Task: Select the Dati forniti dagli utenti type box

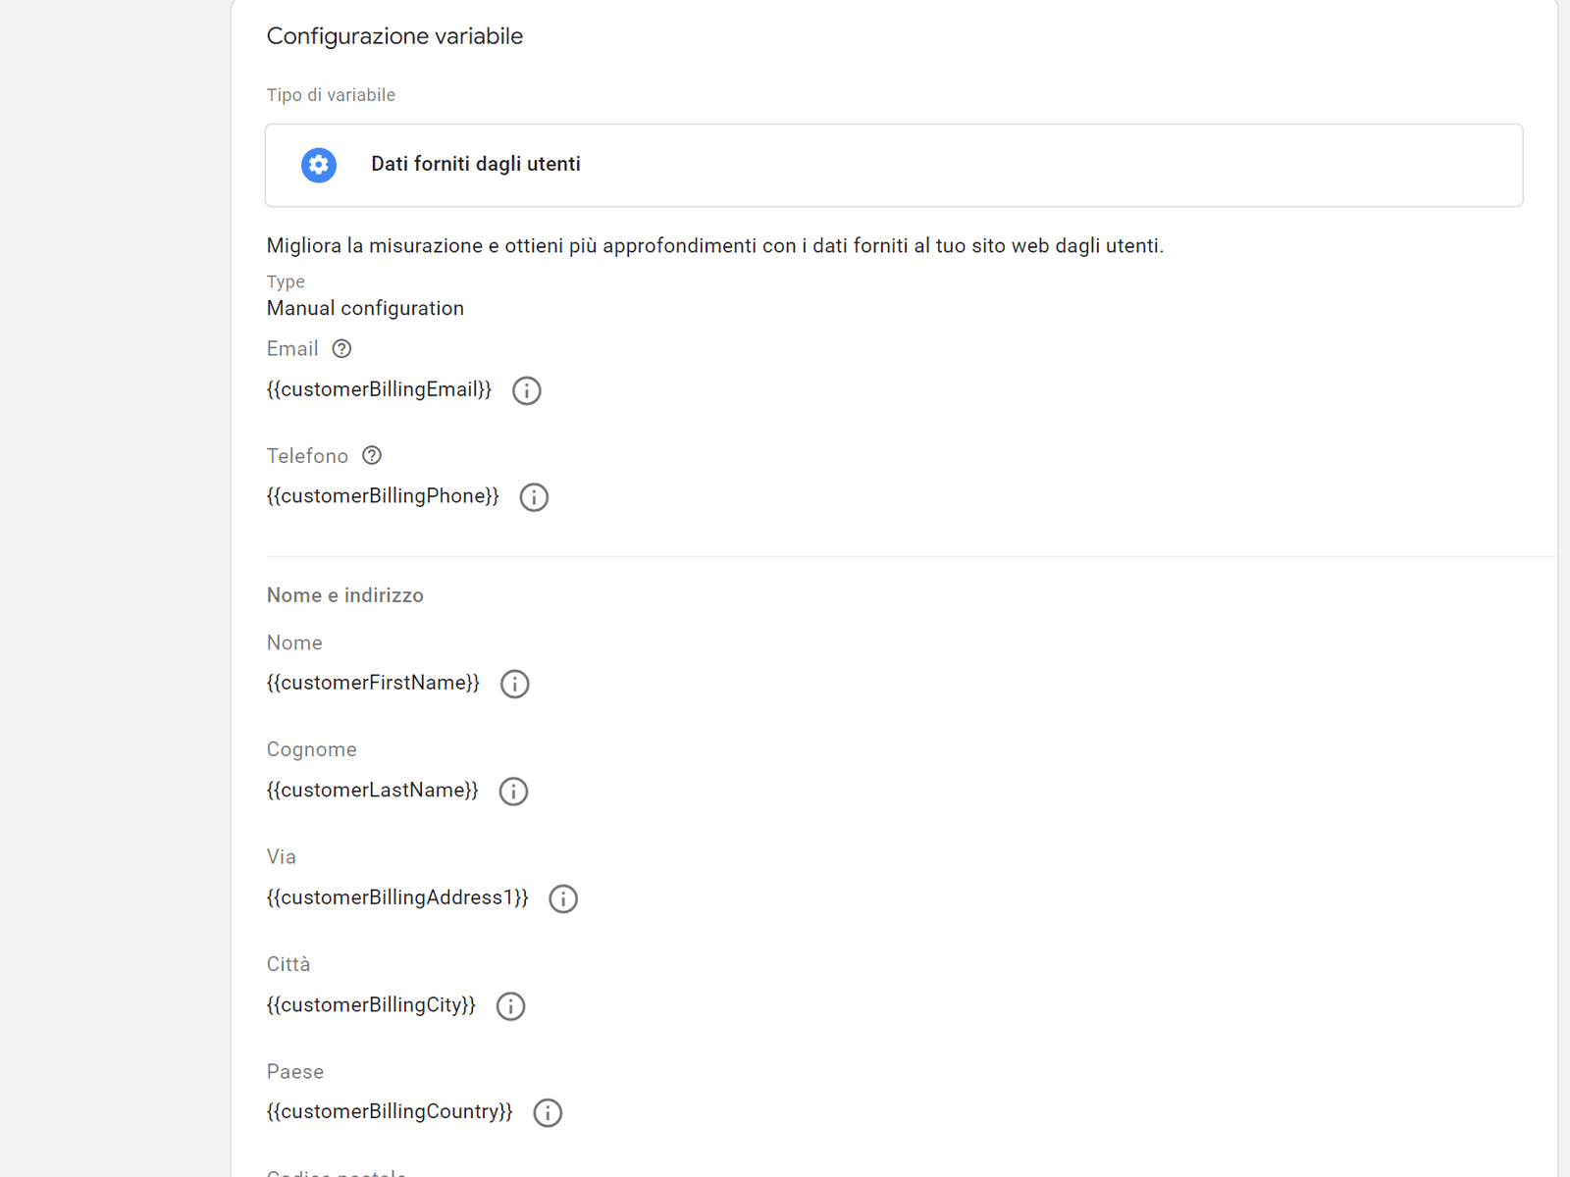Action: pos(893,165)
